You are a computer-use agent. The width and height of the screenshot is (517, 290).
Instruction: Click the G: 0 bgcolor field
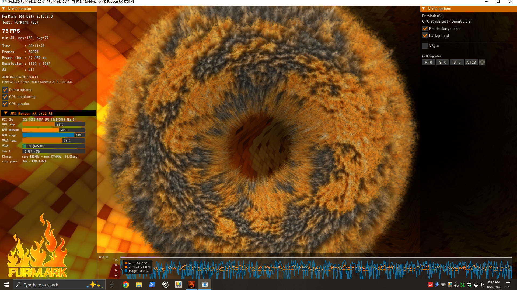pos(443,62)
